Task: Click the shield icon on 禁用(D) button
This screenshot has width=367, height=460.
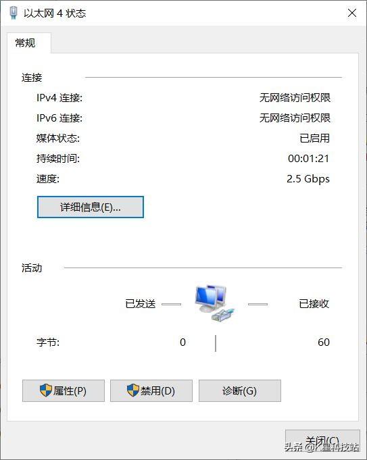Action: (133, 390)
